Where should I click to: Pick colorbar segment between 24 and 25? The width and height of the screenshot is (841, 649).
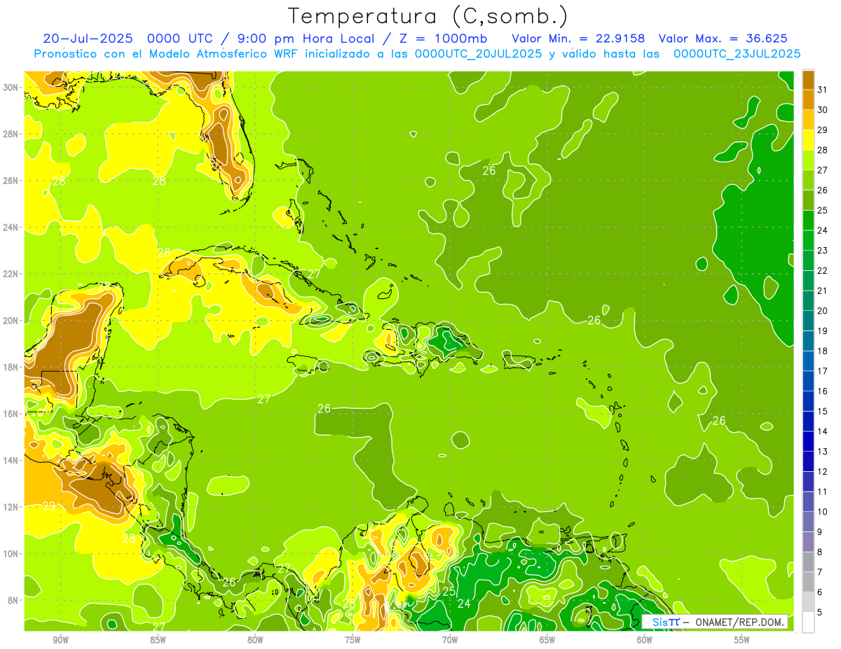point(808,221)
